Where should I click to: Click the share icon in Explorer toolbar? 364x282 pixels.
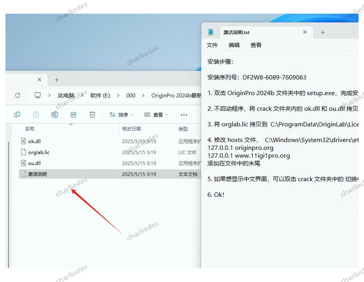point(74,115)
